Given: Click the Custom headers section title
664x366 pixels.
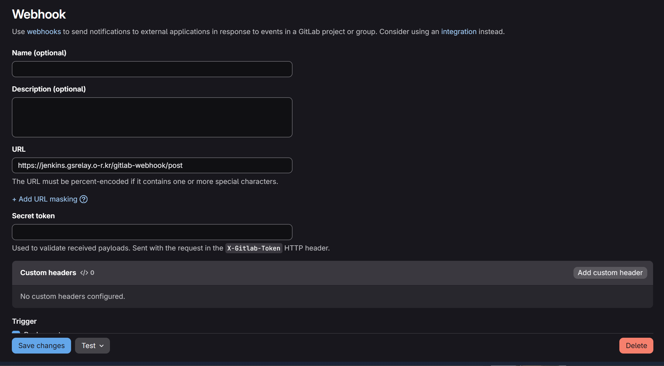Looking at the screenshot, I should (48, 273).
